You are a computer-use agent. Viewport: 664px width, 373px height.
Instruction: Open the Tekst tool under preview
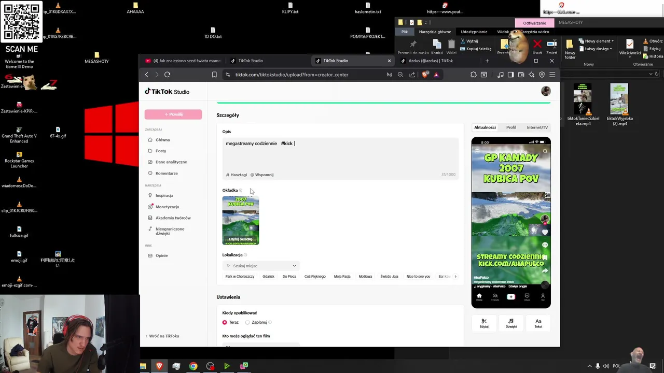[x=538, y=323]
